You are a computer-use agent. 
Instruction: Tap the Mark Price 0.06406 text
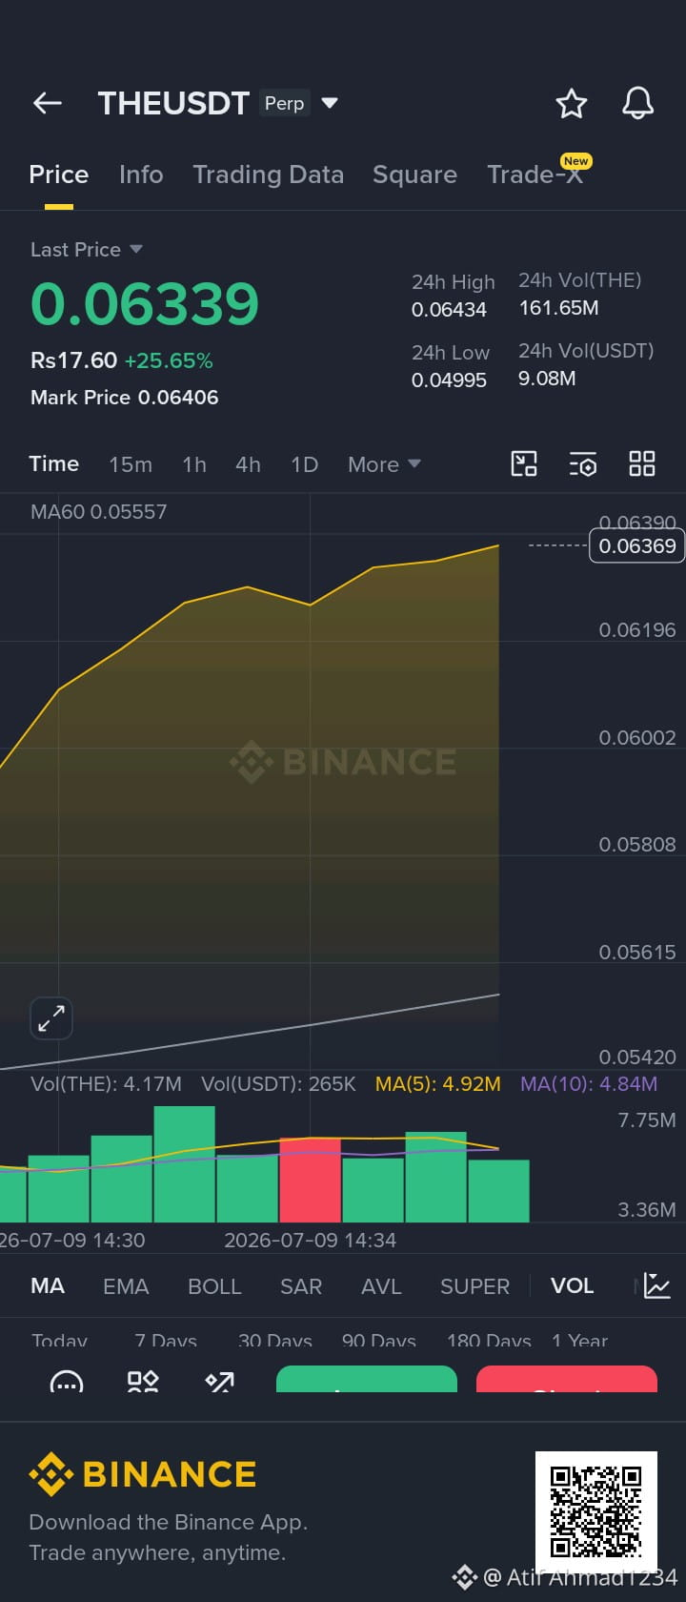tap(125, 398)
